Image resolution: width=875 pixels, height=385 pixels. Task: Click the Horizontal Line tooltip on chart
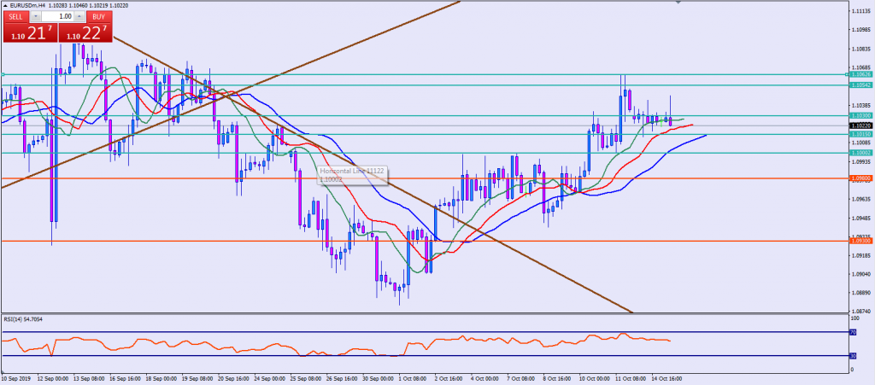[354, 175]
